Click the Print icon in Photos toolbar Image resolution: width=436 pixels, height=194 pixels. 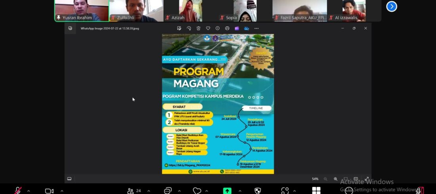[x=227, y=29]
